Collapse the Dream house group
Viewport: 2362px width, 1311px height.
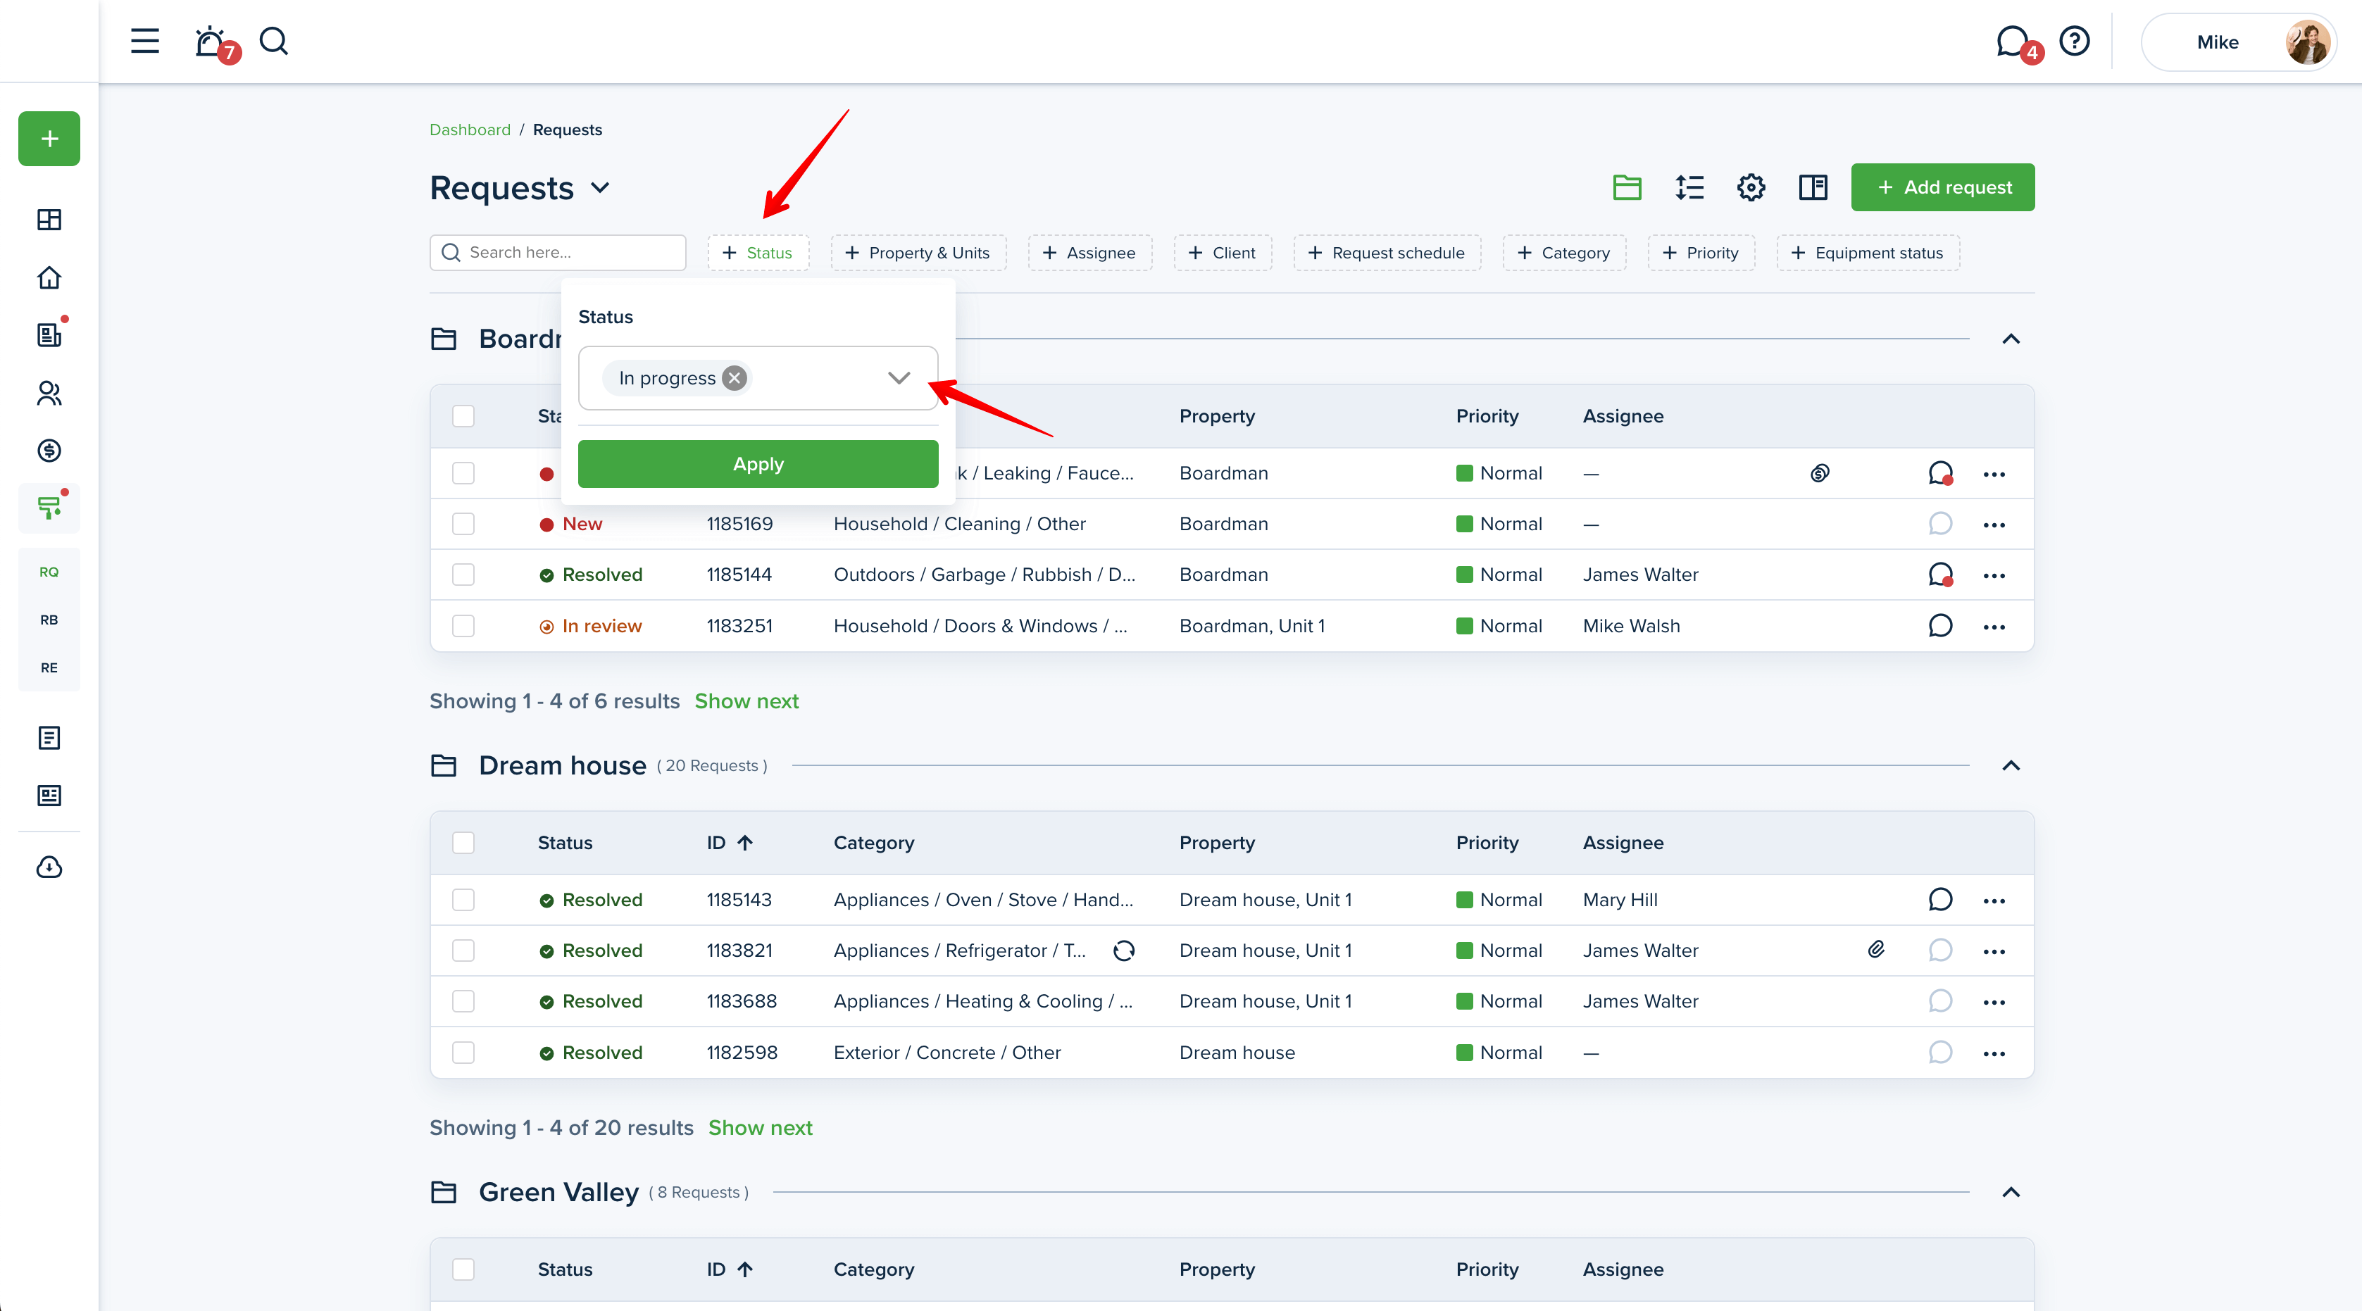point(2011,765)
